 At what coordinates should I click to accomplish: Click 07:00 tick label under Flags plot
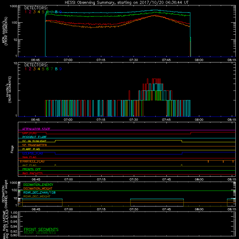[68, 180]
